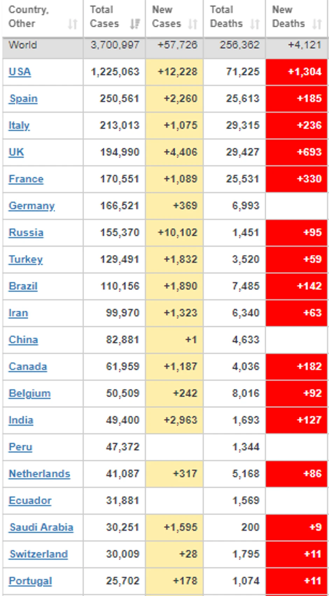Screen dimensions: 329x596
Task: Click Total Deaths sort arrows icon
Action: point(255,24)
